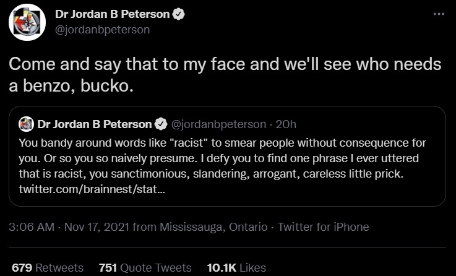View the 10.1K Likes list
The image size is (456, 276).
[x=236, y=267]
